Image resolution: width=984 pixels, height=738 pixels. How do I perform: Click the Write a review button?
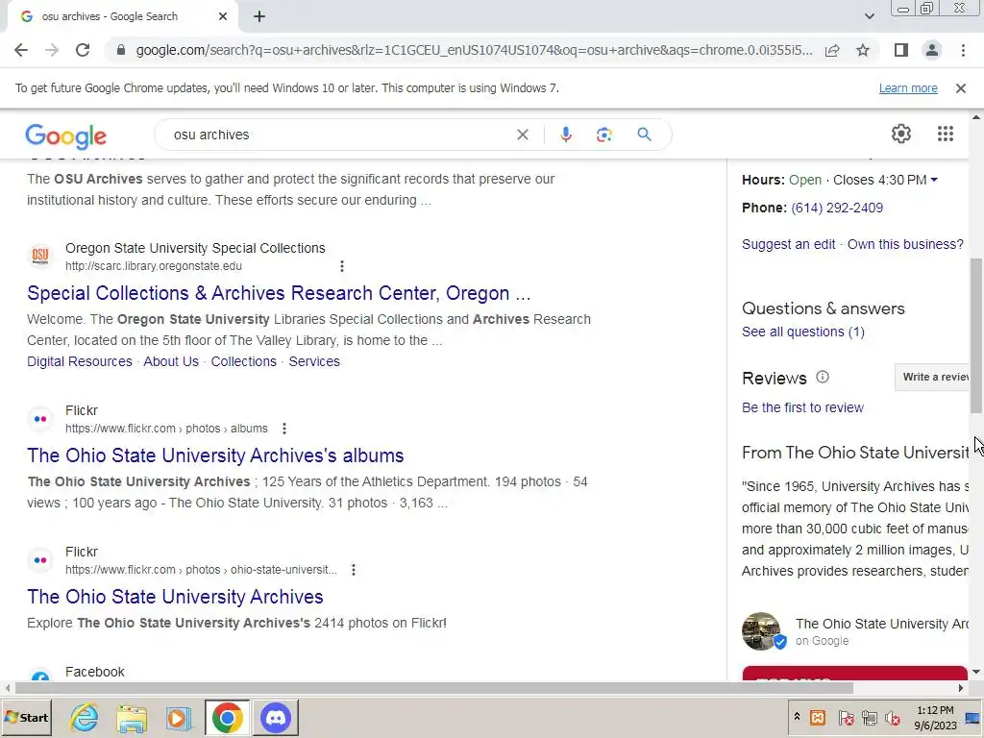point(932,377)
